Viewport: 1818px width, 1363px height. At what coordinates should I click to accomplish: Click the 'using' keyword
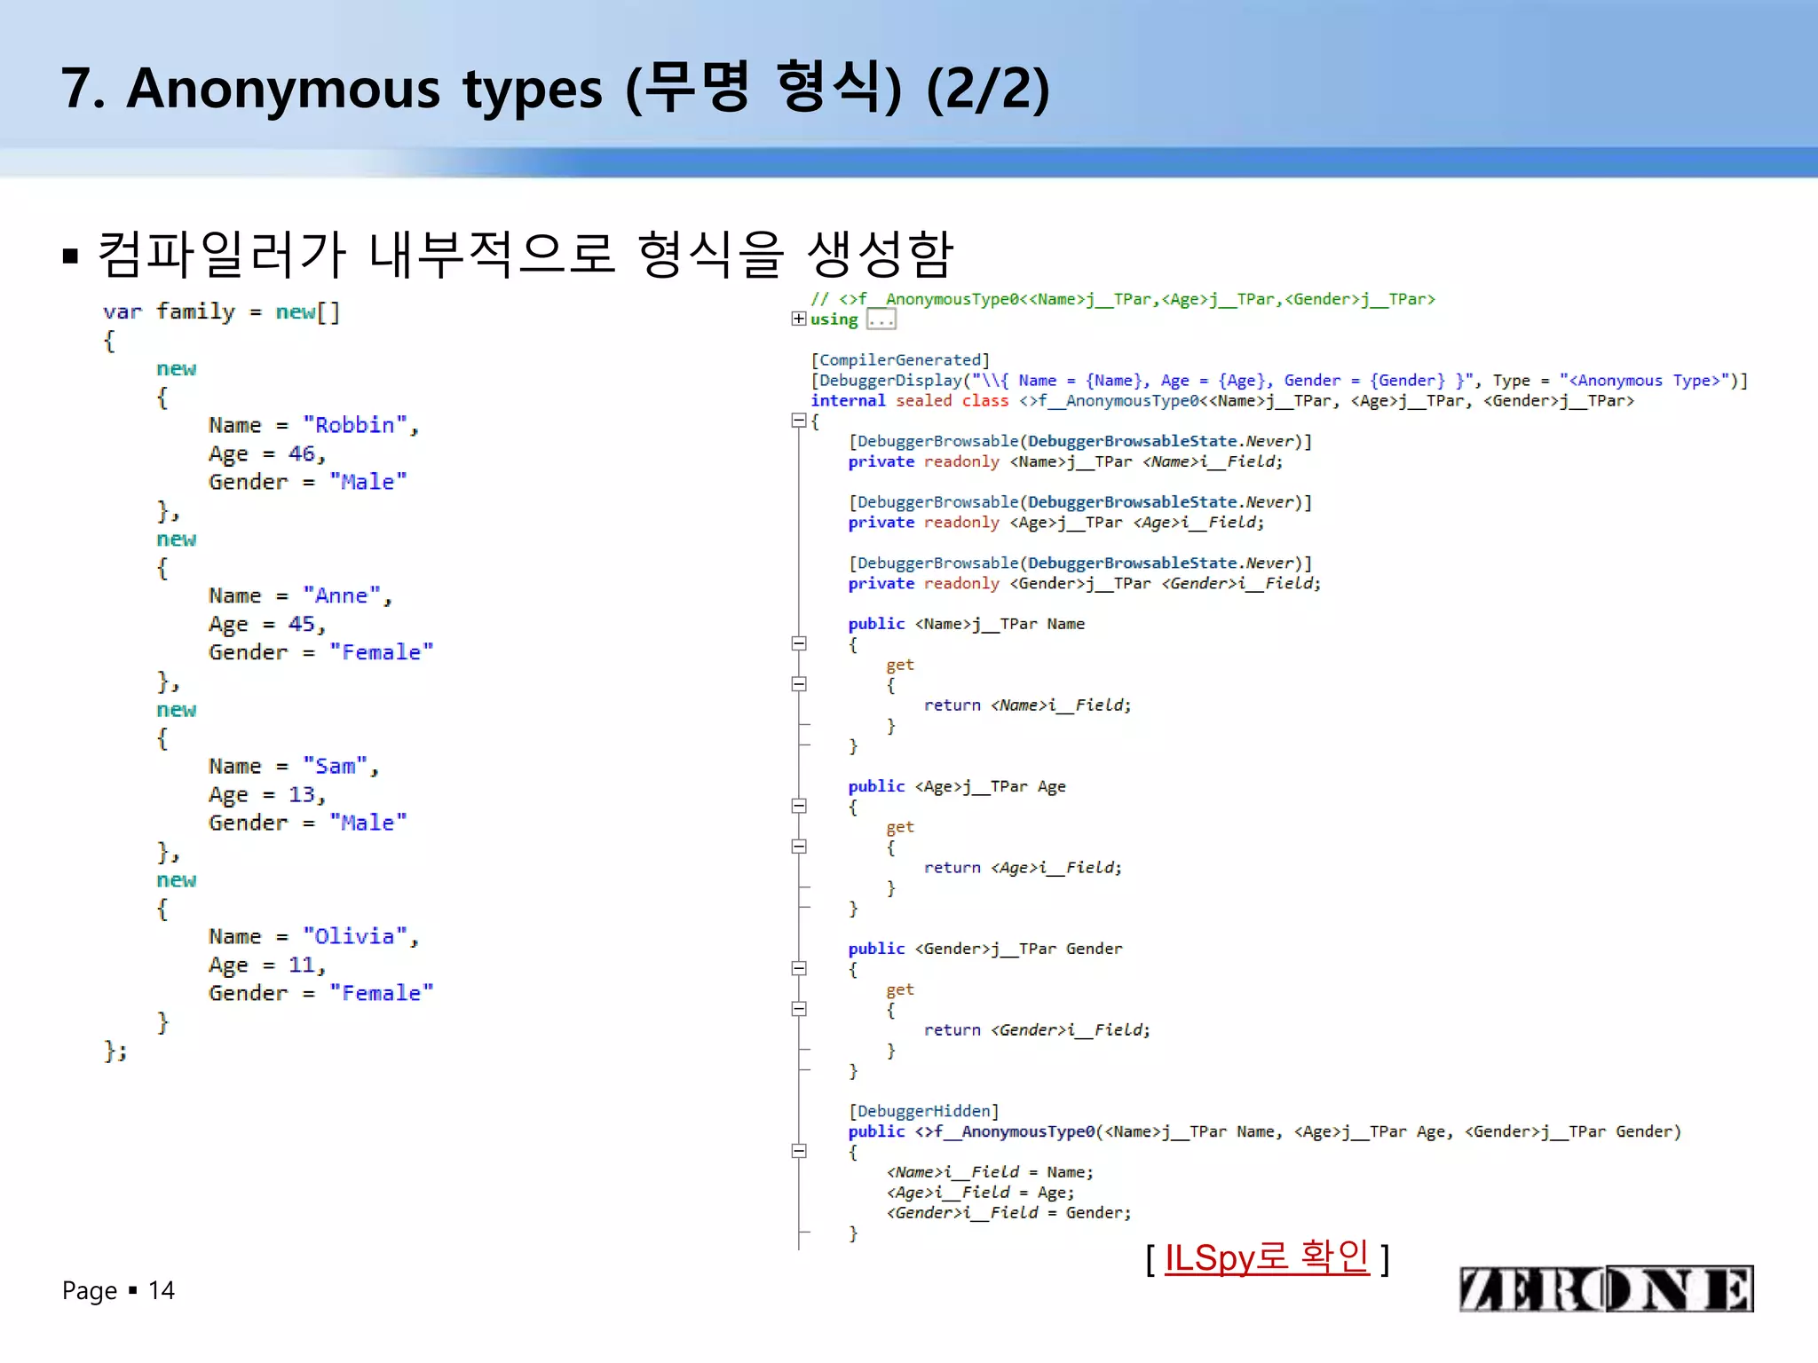(x=834, y=319)
